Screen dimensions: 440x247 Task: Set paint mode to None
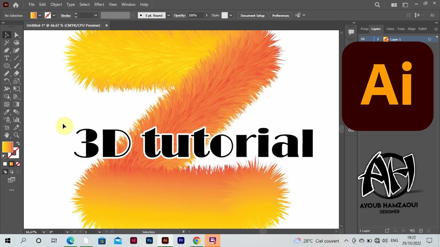[18, 164]
